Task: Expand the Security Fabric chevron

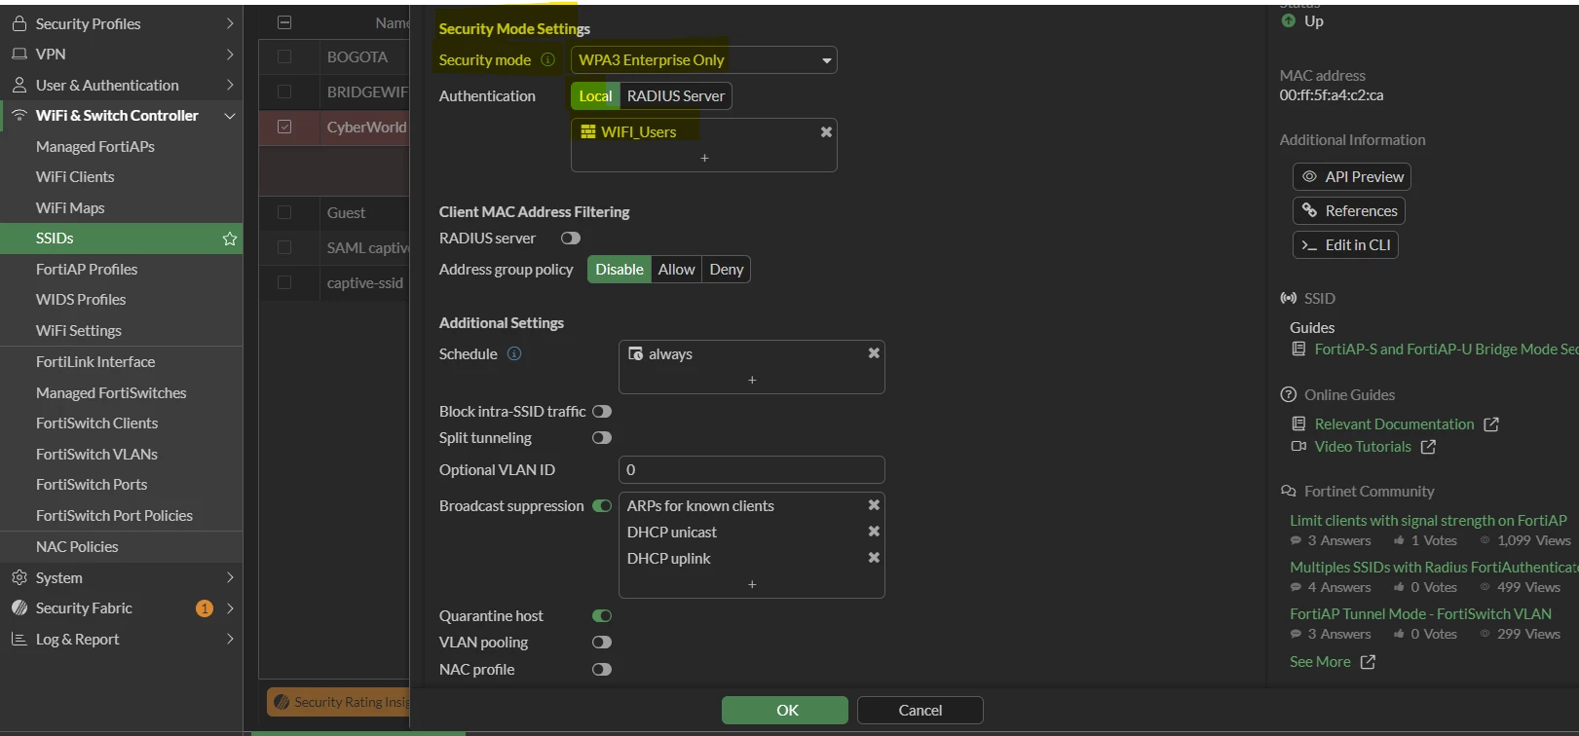Action: [x=230, y=608]
